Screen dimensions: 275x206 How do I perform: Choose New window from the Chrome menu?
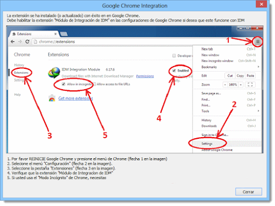tap(227, 55)
